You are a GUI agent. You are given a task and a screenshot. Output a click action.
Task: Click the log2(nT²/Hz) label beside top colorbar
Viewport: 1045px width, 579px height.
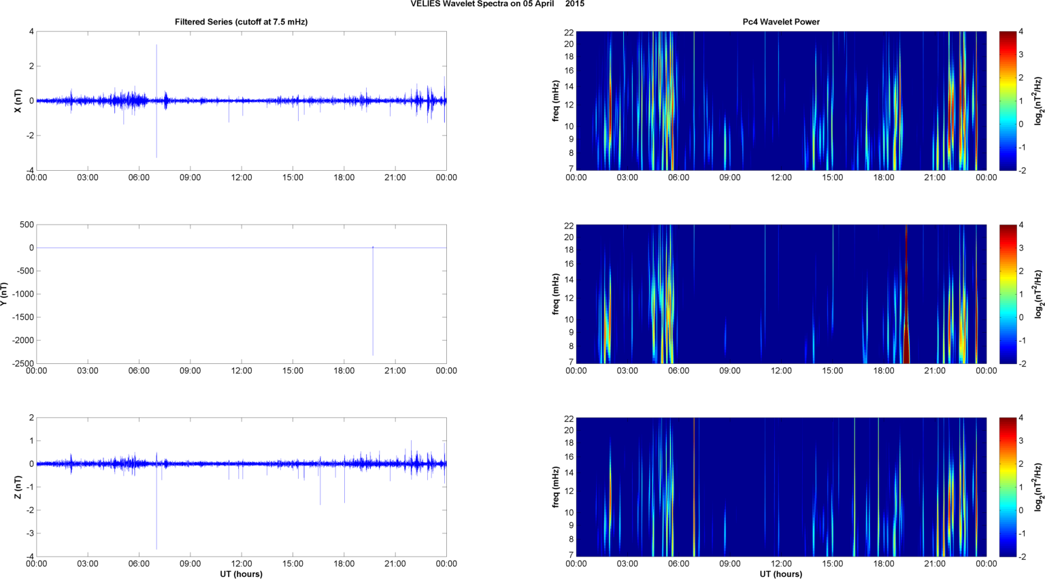1038,101
